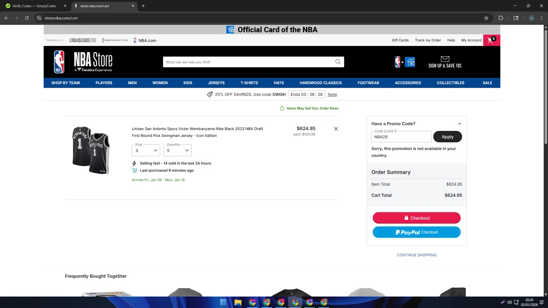Open the Kids menu
Image resolution: width=548 pixels, height=308 pixels.
(188, 83)
